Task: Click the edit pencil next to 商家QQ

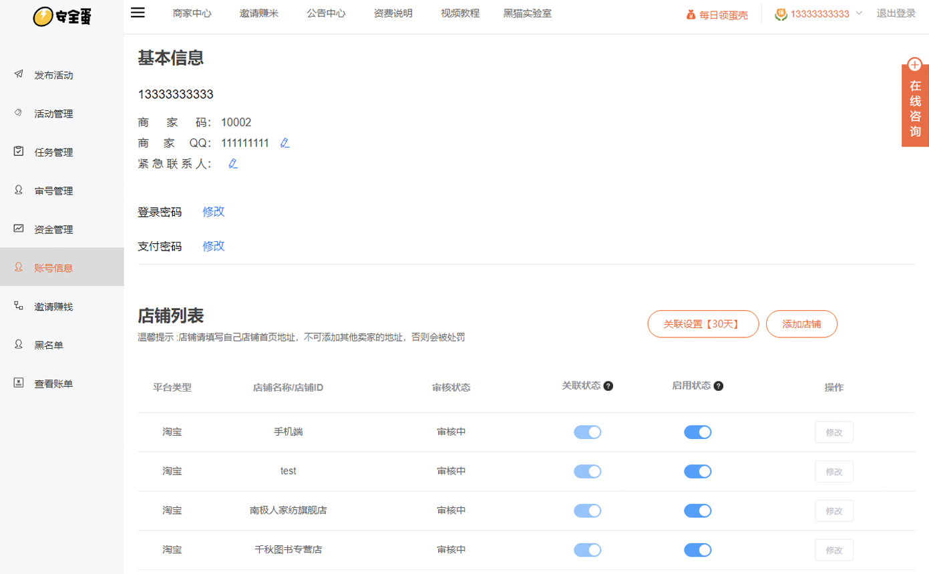Action: tap(285, 143)
